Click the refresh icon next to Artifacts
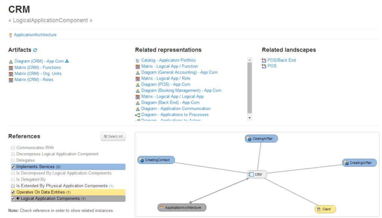This screenshot has height=218, width=382. point(35,50)
